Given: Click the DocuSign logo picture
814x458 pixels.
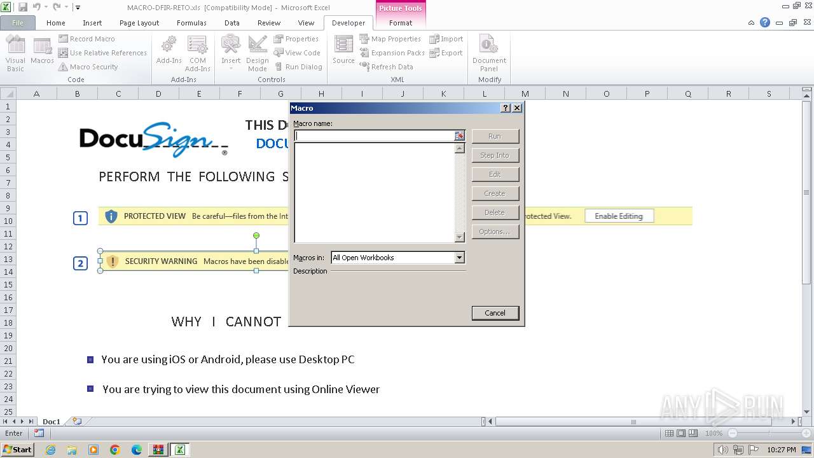Looking at the screenshot, I should (154, 139).
